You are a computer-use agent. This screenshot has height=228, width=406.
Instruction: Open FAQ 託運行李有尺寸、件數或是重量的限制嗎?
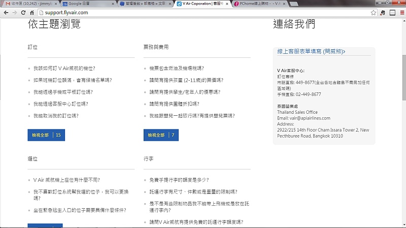coord(193,192)
